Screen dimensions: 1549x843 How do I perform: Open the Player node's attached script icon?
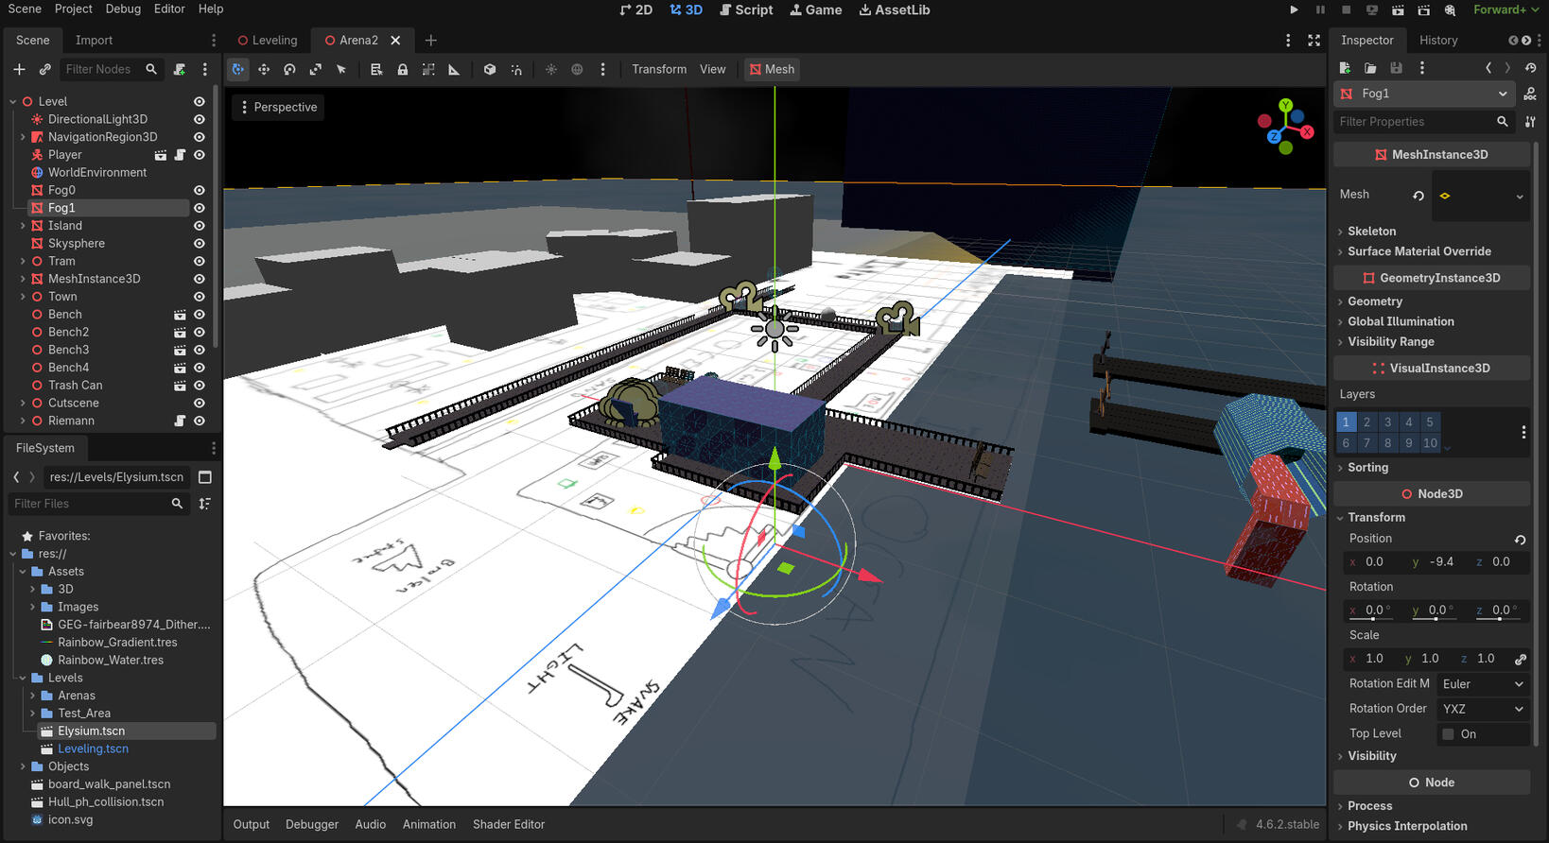[180, 155]
